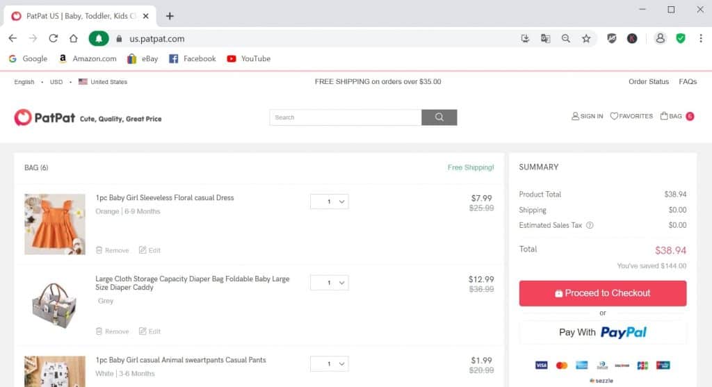This screenshot has height=387, width=712.
Task: Click the browser forward arrow
Action: coord(33,39)
